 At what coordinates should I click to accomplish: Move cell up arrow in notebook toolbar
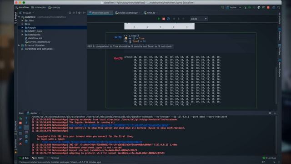point(174,19)
